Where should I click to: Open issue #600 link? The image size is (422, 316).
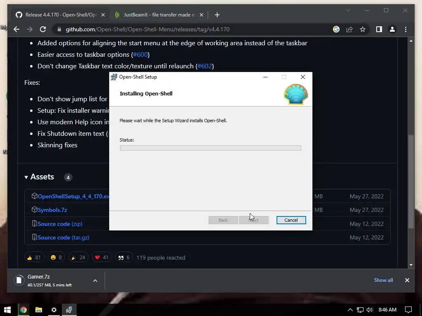point(140,55)
